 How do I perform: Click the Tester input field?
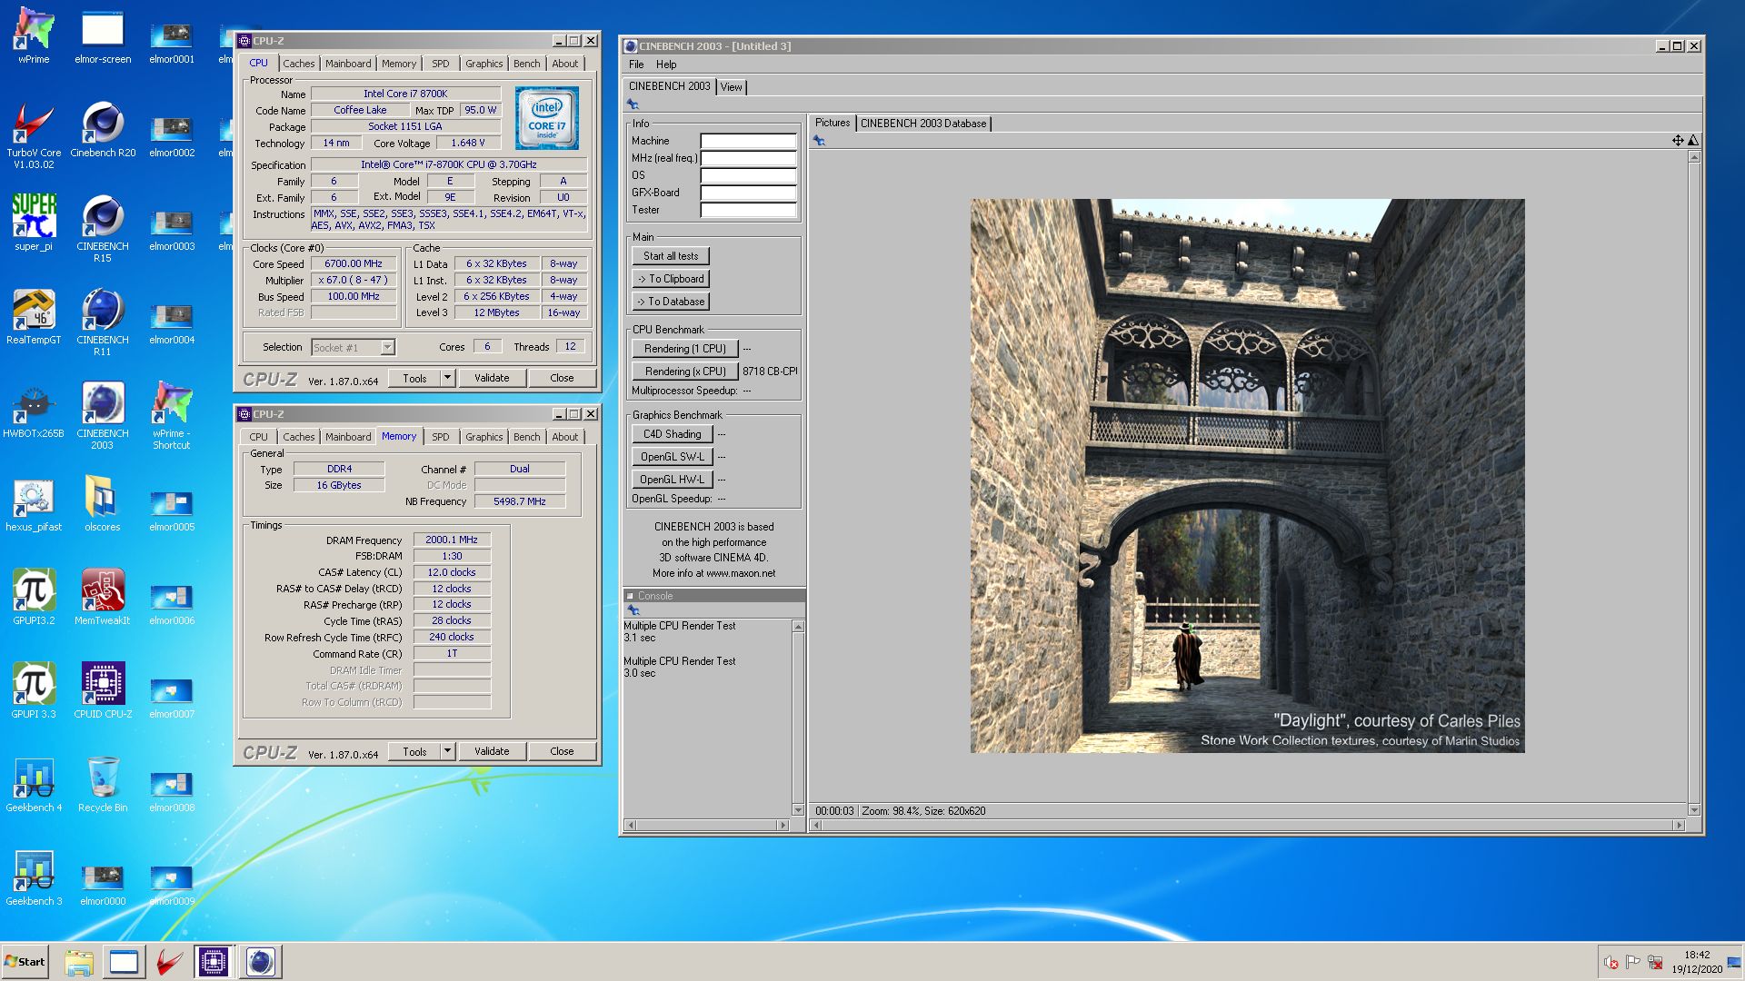[748, 210]
